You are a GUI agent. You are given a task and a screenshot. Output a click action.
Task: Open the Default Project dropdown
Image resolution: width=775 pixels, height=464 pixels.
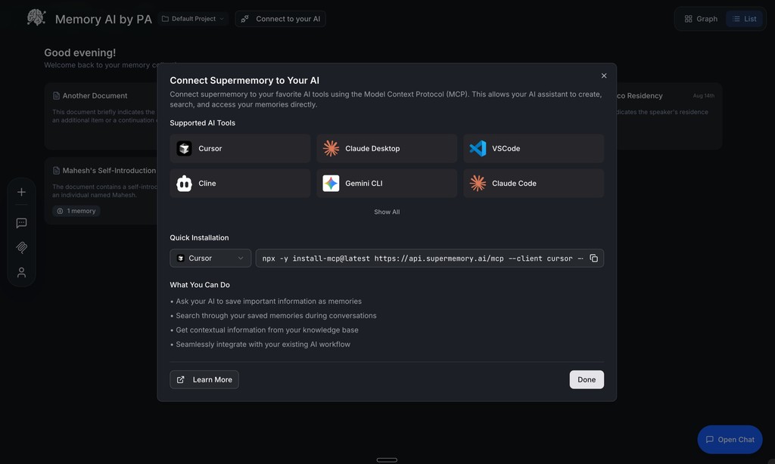coord(191,18)
